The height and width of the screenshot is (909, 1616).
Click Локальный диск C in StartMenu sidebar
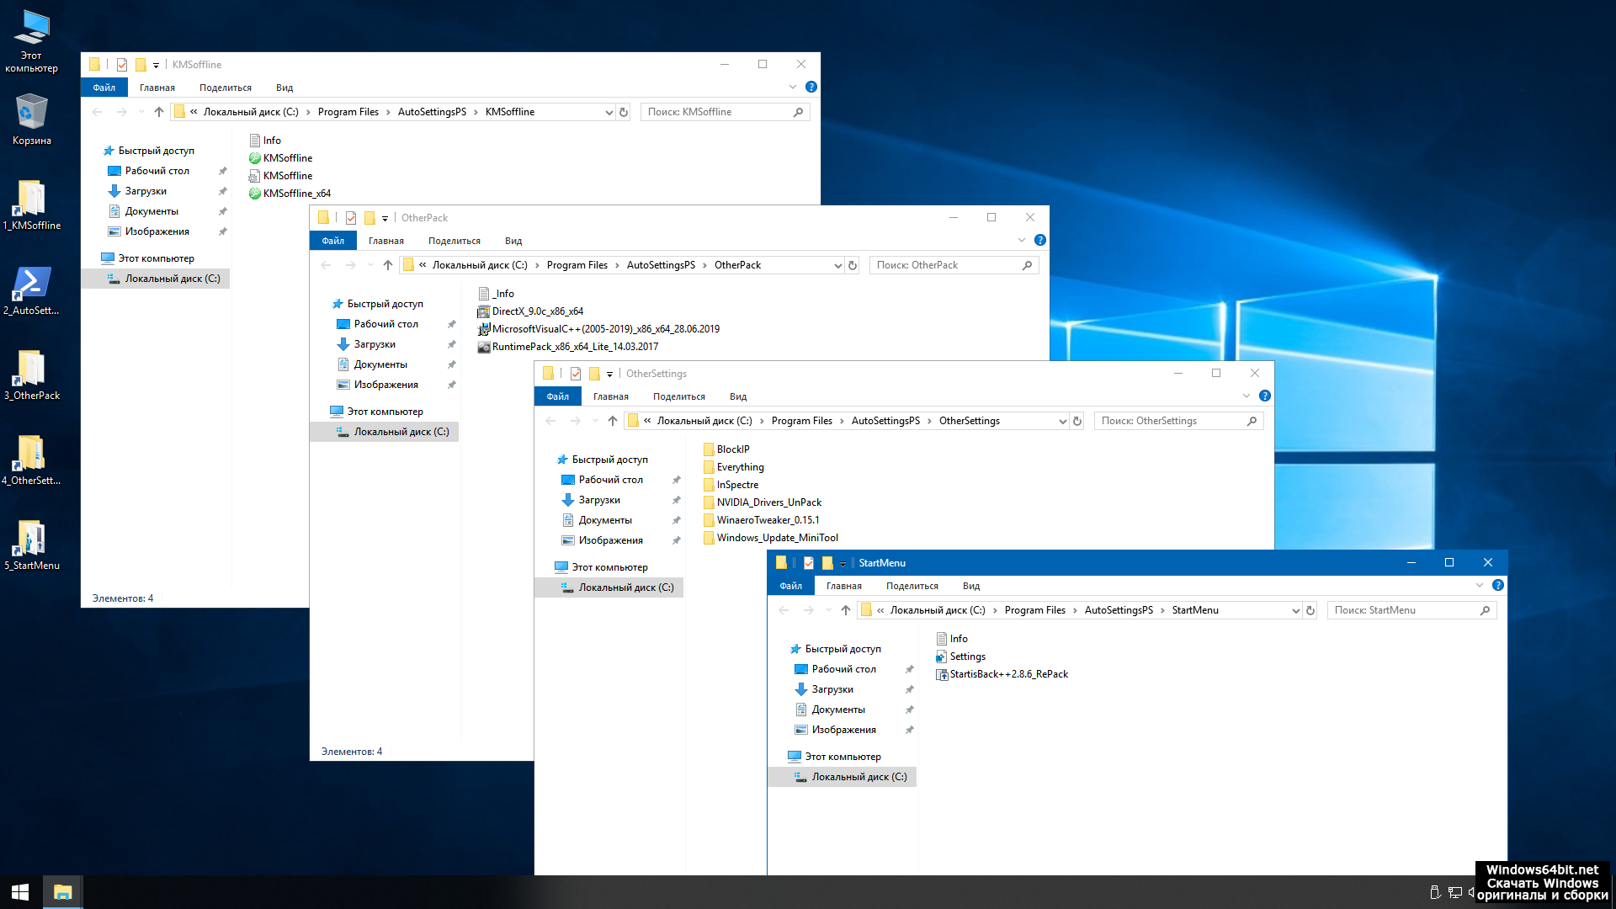(x=860, y=776)
